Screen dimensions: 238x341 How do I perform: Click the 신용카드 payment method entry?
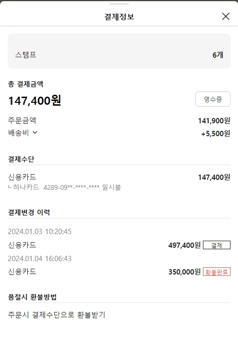click(x=22, y=177)
